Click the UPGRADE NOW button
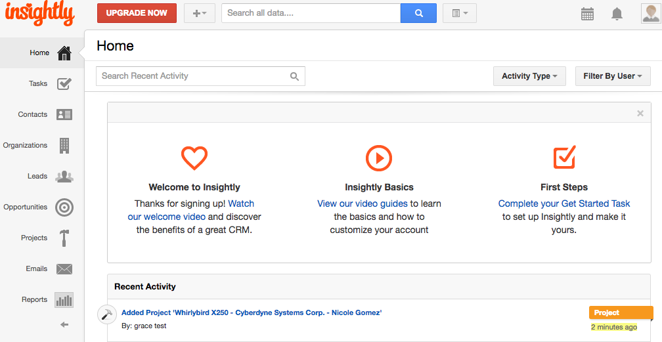 (137, 13)
